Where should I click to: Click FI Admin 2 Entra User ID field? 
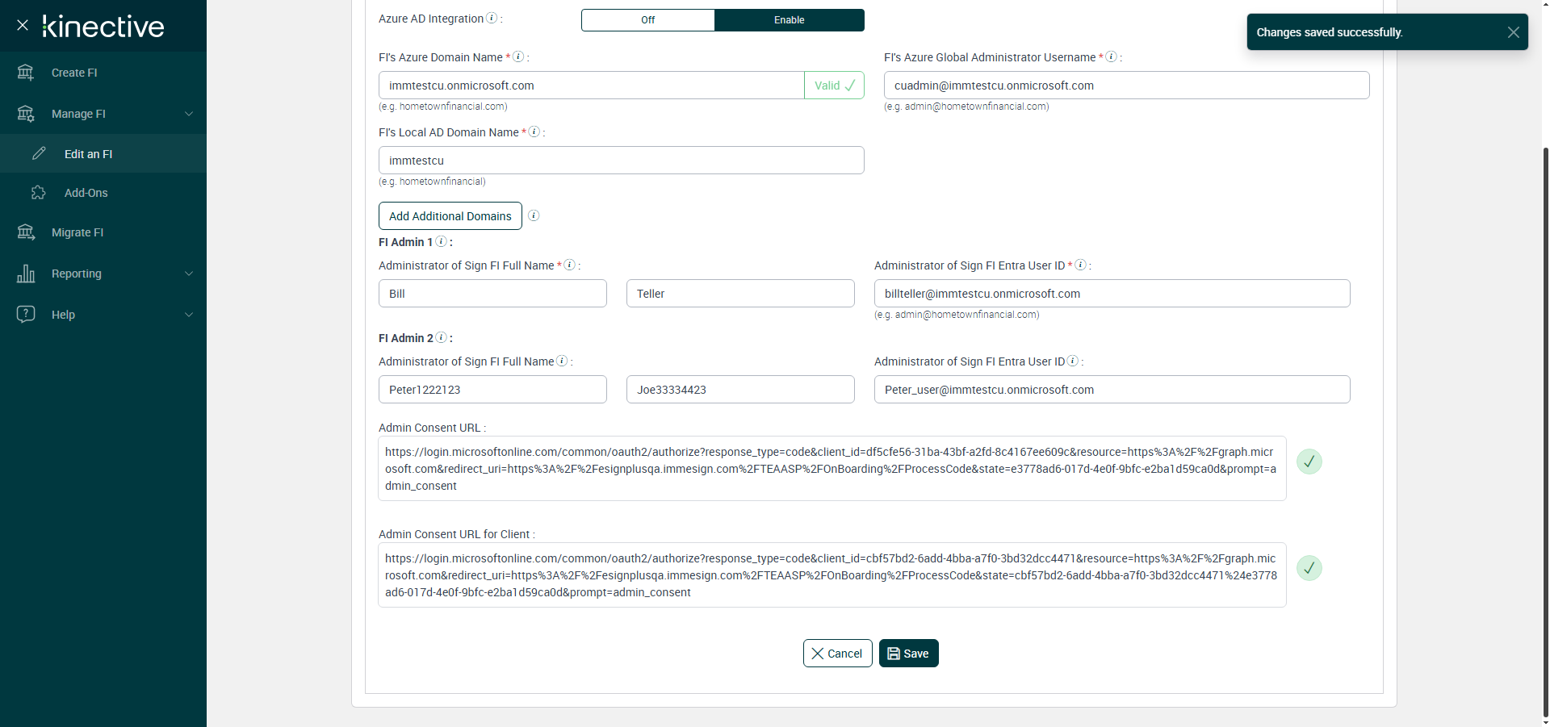coord(1112,390)
